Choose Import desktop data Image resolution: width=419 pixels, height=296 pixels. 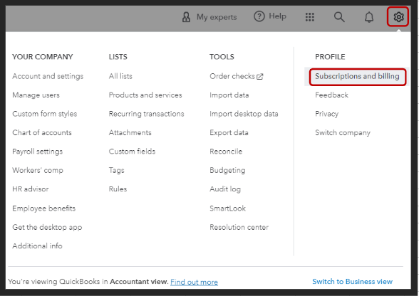pos(244,114)
